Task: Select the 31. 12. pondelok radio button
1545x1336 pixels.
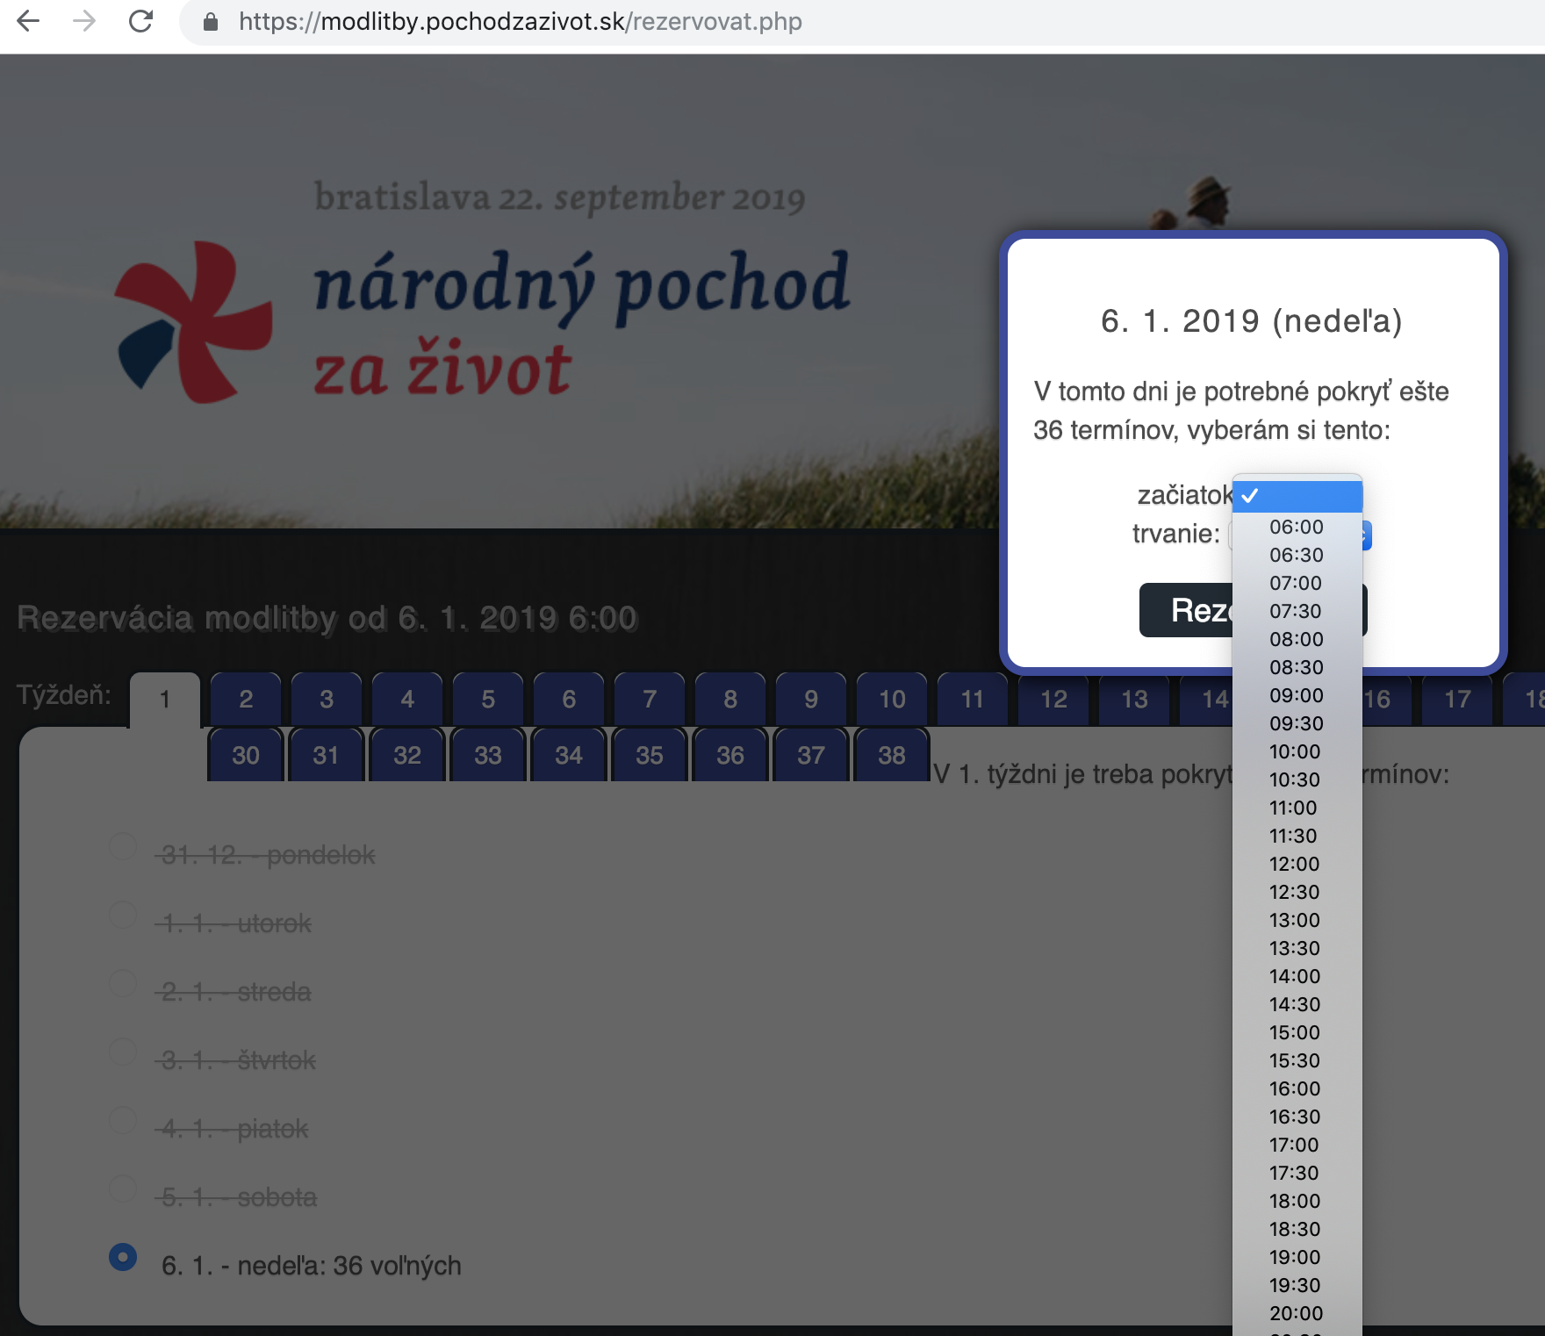Action: (123, 846)
